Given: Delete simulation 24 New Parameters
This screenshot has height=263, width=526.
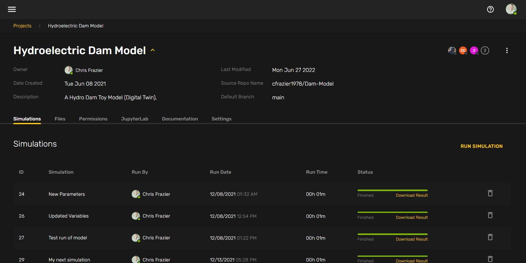Looking at the screenshot, I should click(x=490, y=193).
